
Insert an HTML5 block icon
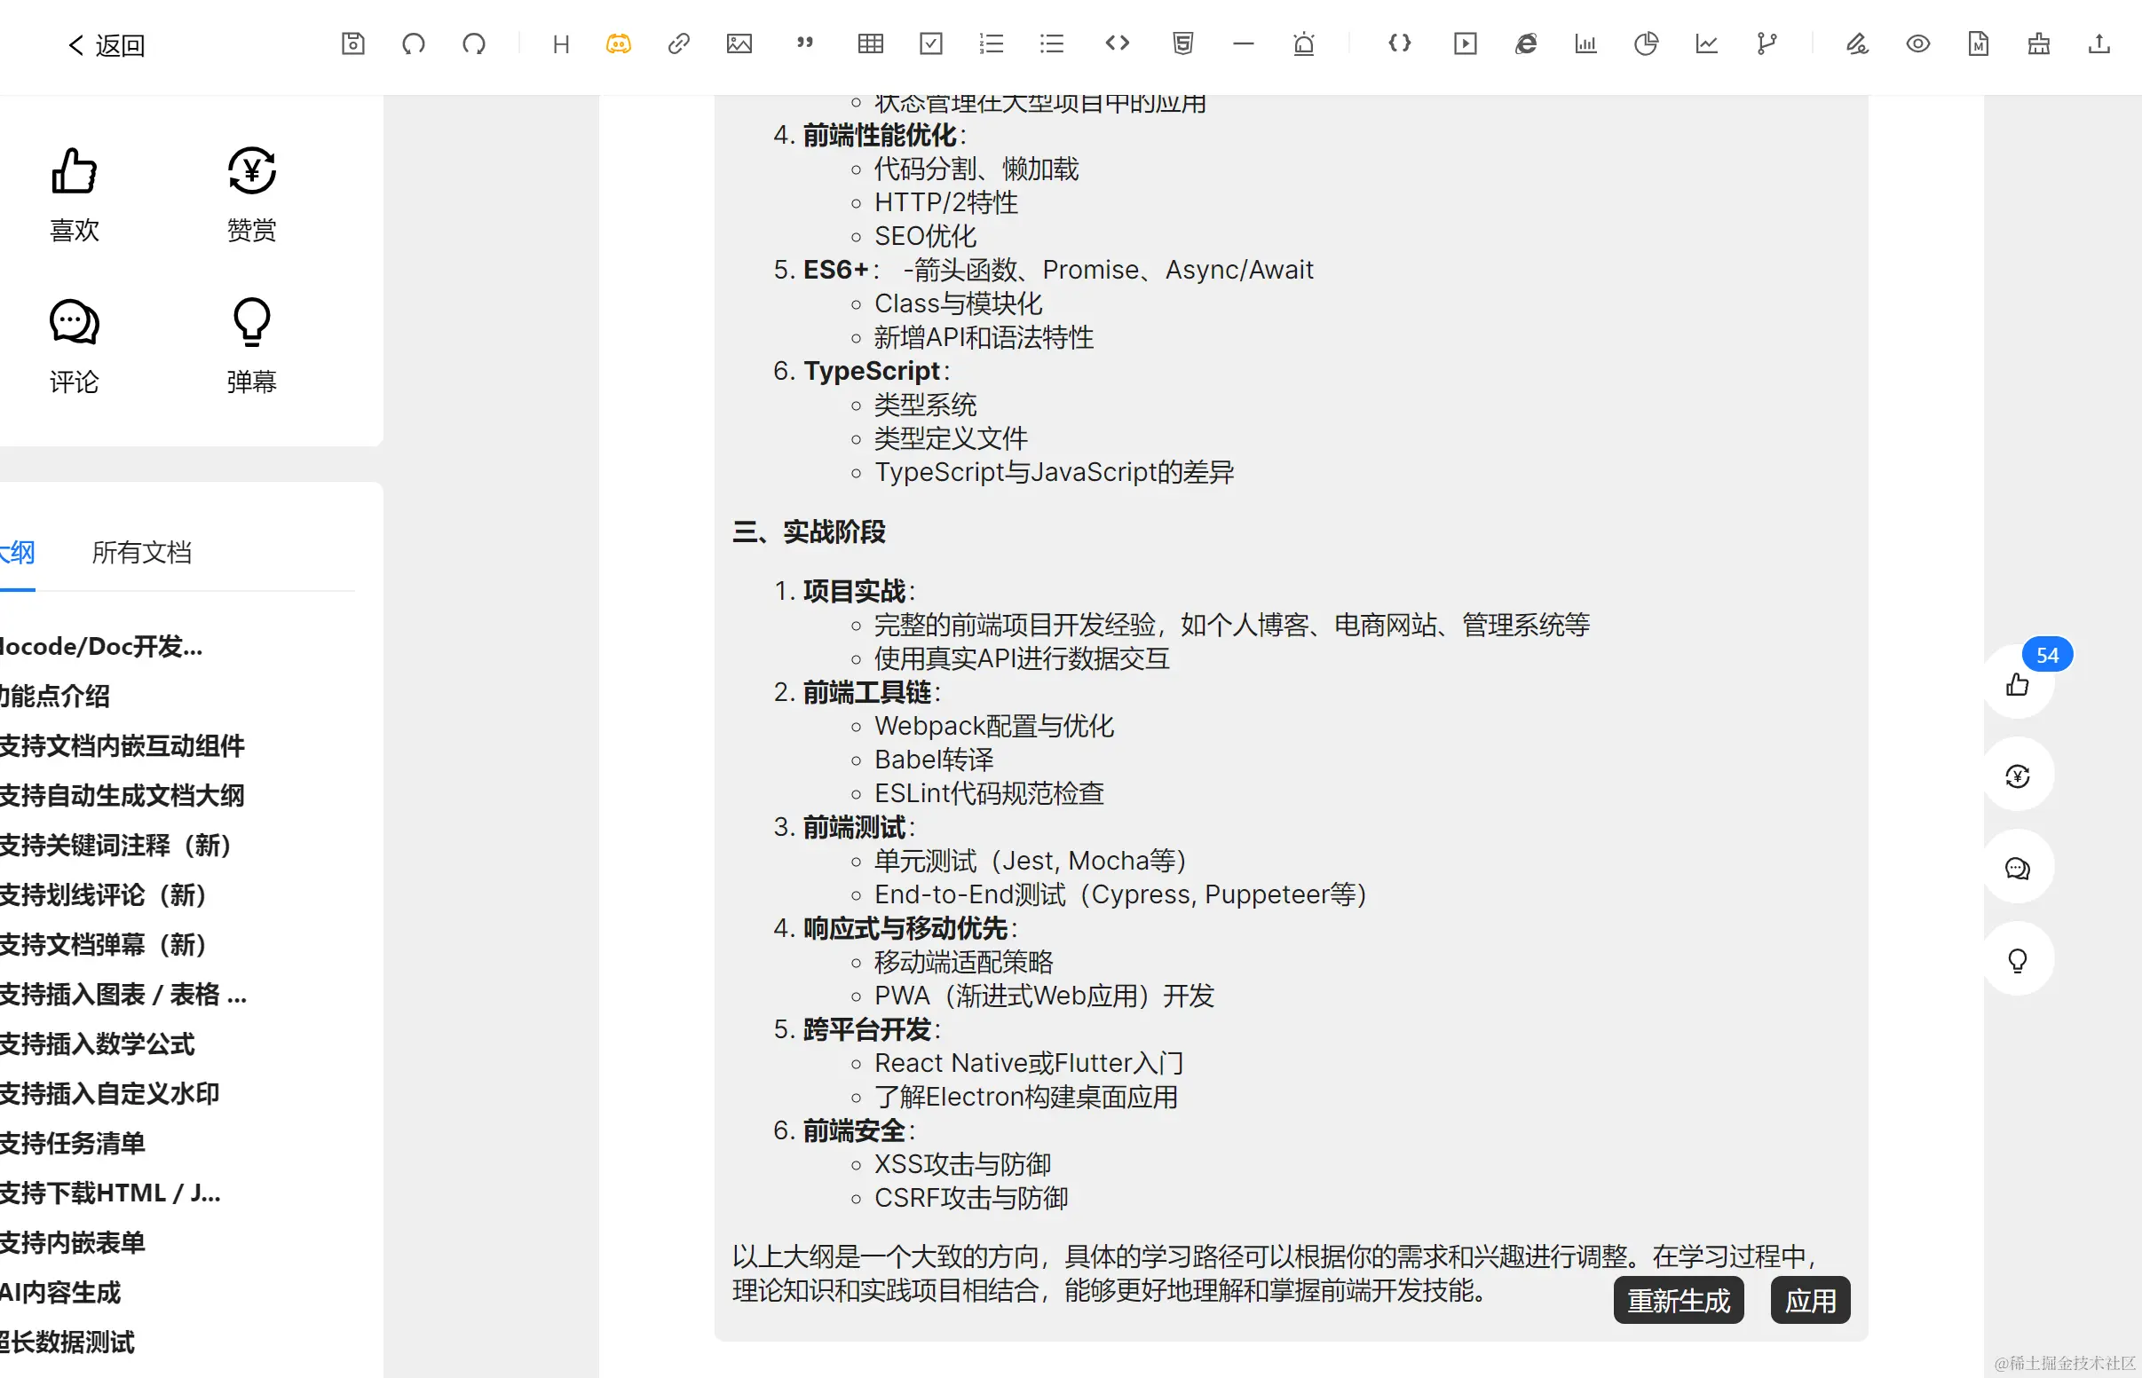[x=1182, y=43]
